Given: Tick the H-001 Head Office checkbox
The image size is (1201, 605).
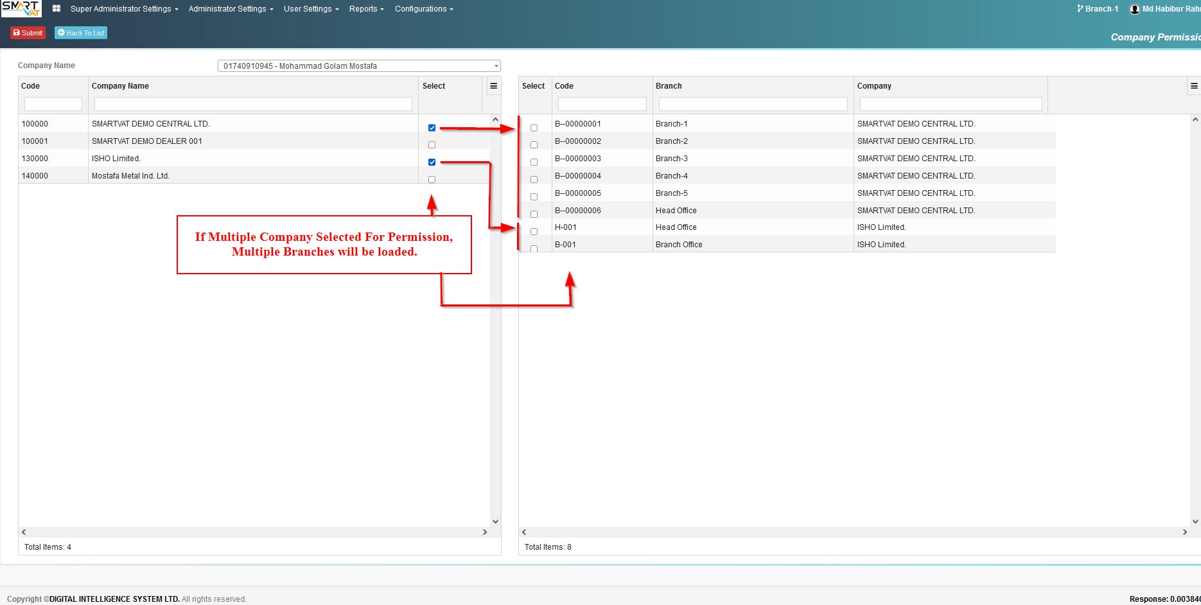Looking at the screenshot, I should tap(534, 231).
